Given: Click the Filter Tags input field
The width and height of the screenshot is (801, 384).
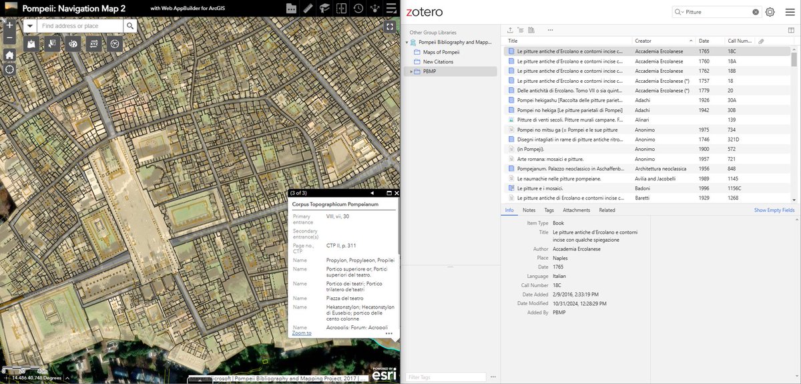Looking at the screenshot, I should (446, 377).
